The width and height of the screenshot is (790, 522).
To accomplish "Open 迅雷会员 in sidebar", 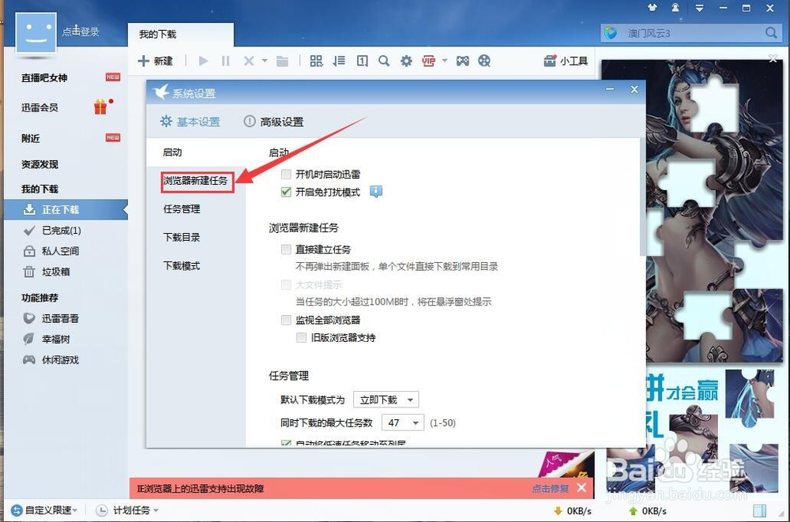I will [39, 107].
